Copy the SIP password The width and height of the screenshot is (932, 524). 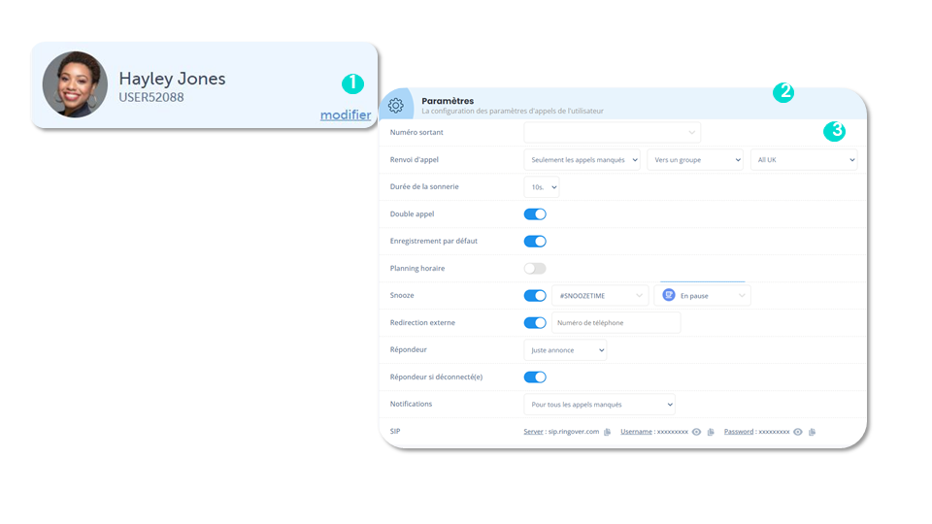pos(812,432)
